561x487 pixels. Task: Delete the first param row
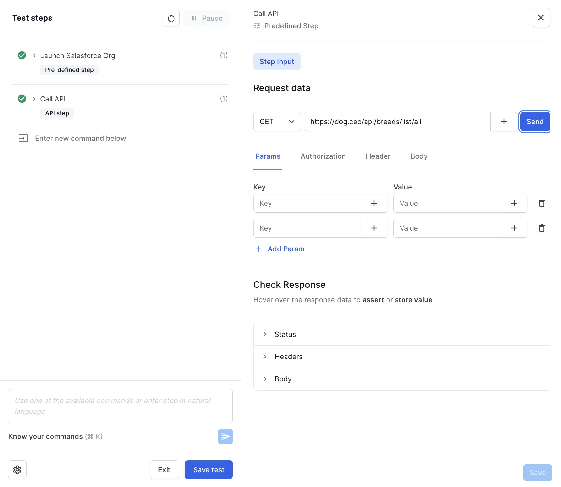tap(542, 203)
